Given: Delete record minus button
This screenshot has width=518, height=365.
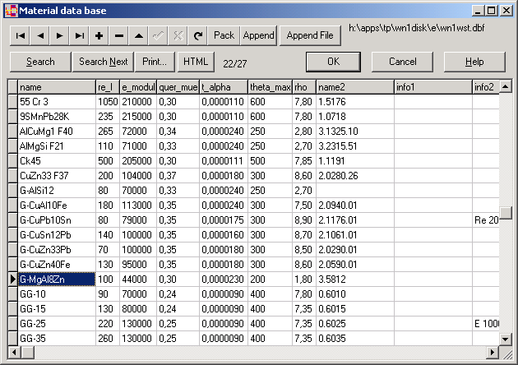Looking at the screenshot, I should pos(118,35).
